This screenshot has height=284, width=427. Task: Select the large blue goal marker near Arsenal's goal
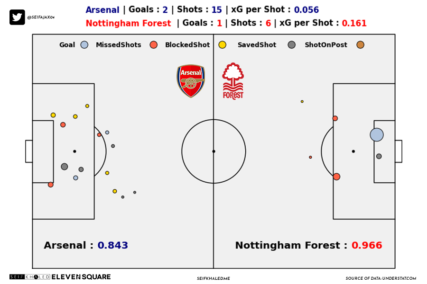(x=377, y=134)
